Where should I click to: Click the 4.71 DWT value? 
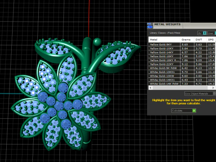click(198, 84)
